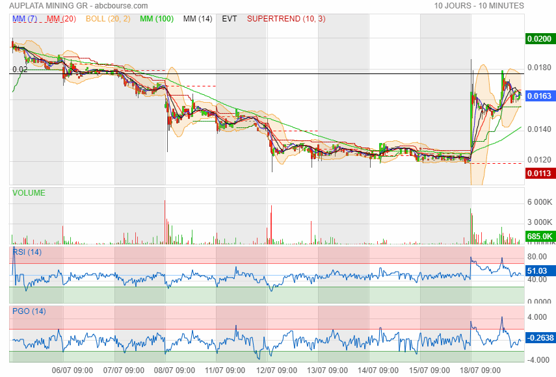Image resolution: width=556 pixels, height=377 pixels.
Task: Click the 10 JOURS - 10 MINUTES label
Action: pyautogui.click(x=479, y=6)
